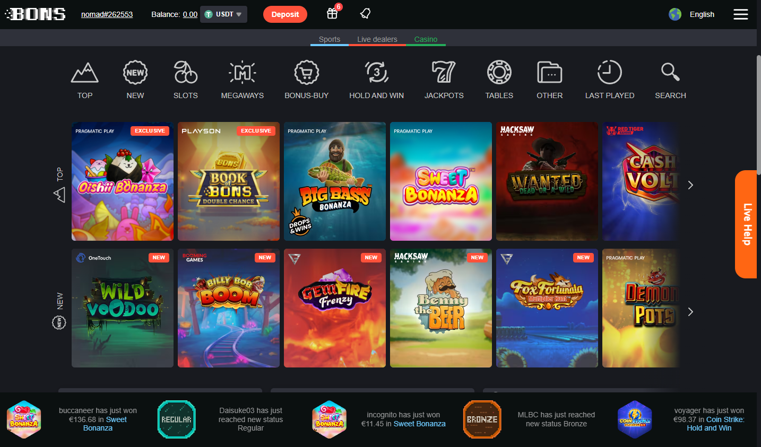Click 'MLBC has just reached new status Bronze'
This screenshot has width=761, height=447.
click(556, 419)
